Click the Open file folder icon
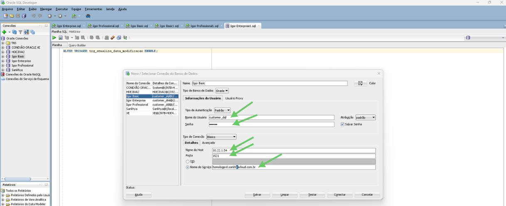506x206 pixels. coord(12,16)
